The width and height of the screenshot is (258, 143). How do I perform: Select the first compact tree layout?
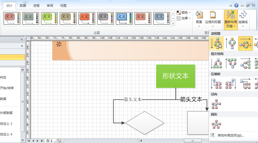point(216,84)
